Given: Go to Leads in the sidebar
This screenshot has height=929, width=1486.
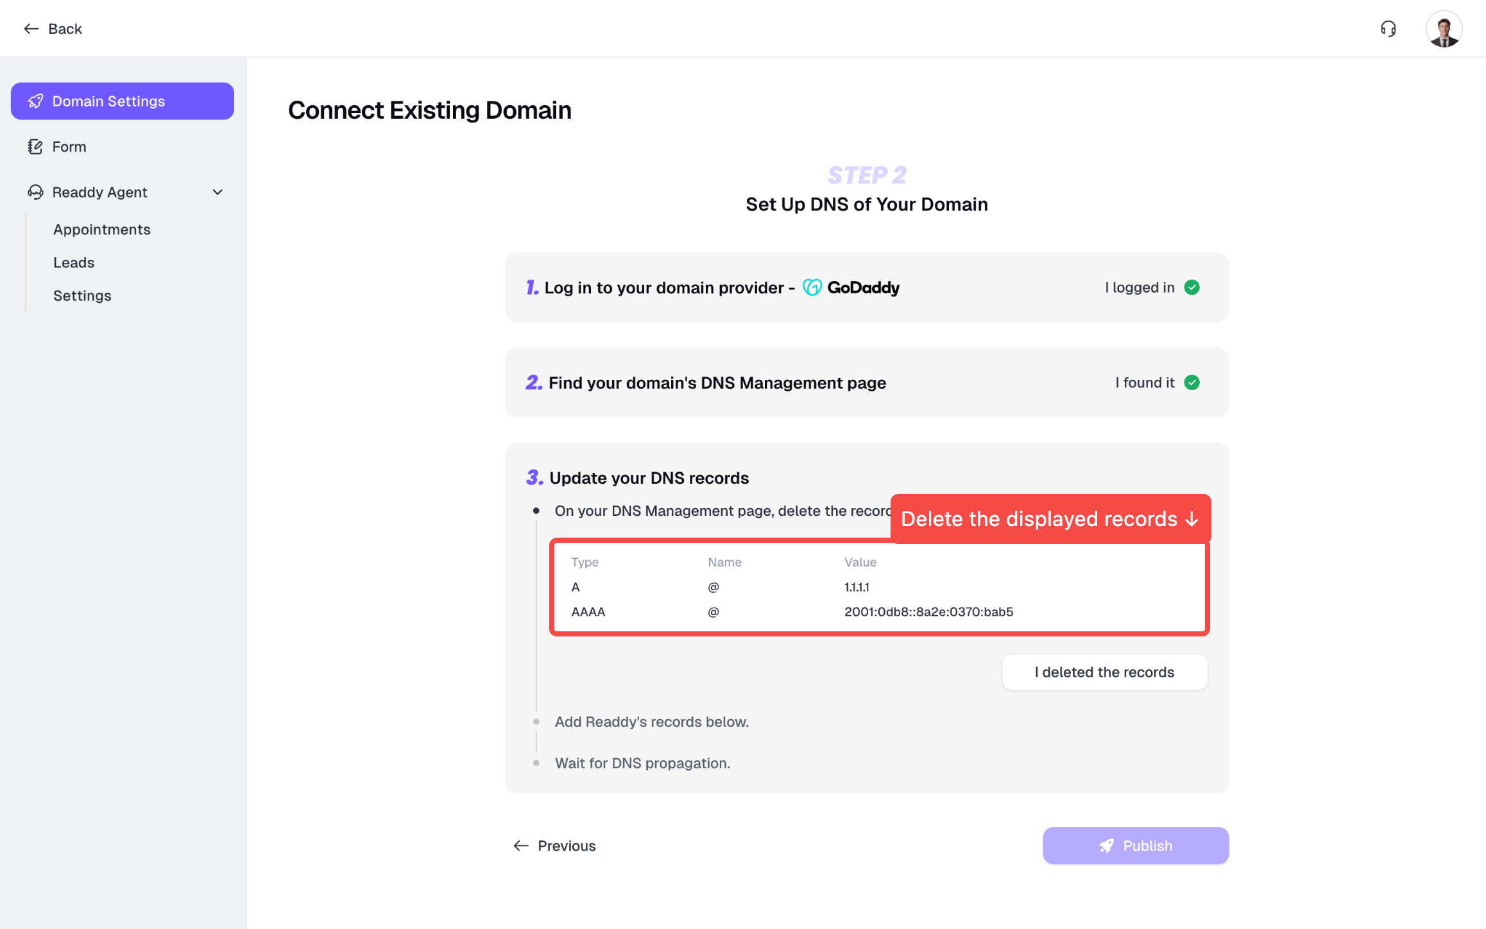Looking at the screenshot, I should [x=74, y=263].
